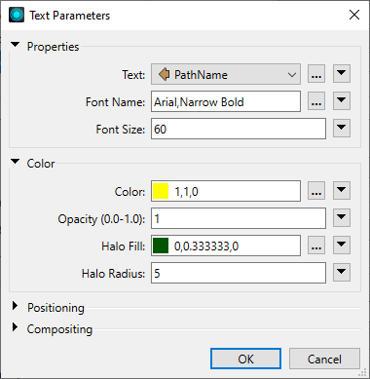
Task: Click the yellow Color swatch
Action: click(161, 191)
